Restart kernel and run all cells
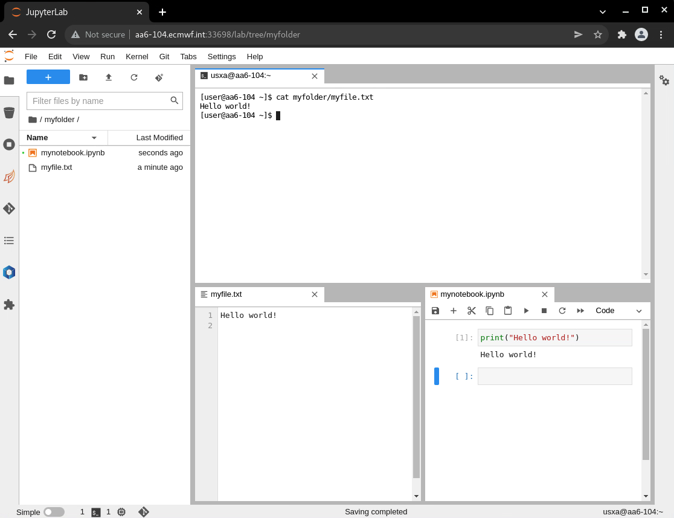This screenshot has width=674, height=518. (580, 311)
